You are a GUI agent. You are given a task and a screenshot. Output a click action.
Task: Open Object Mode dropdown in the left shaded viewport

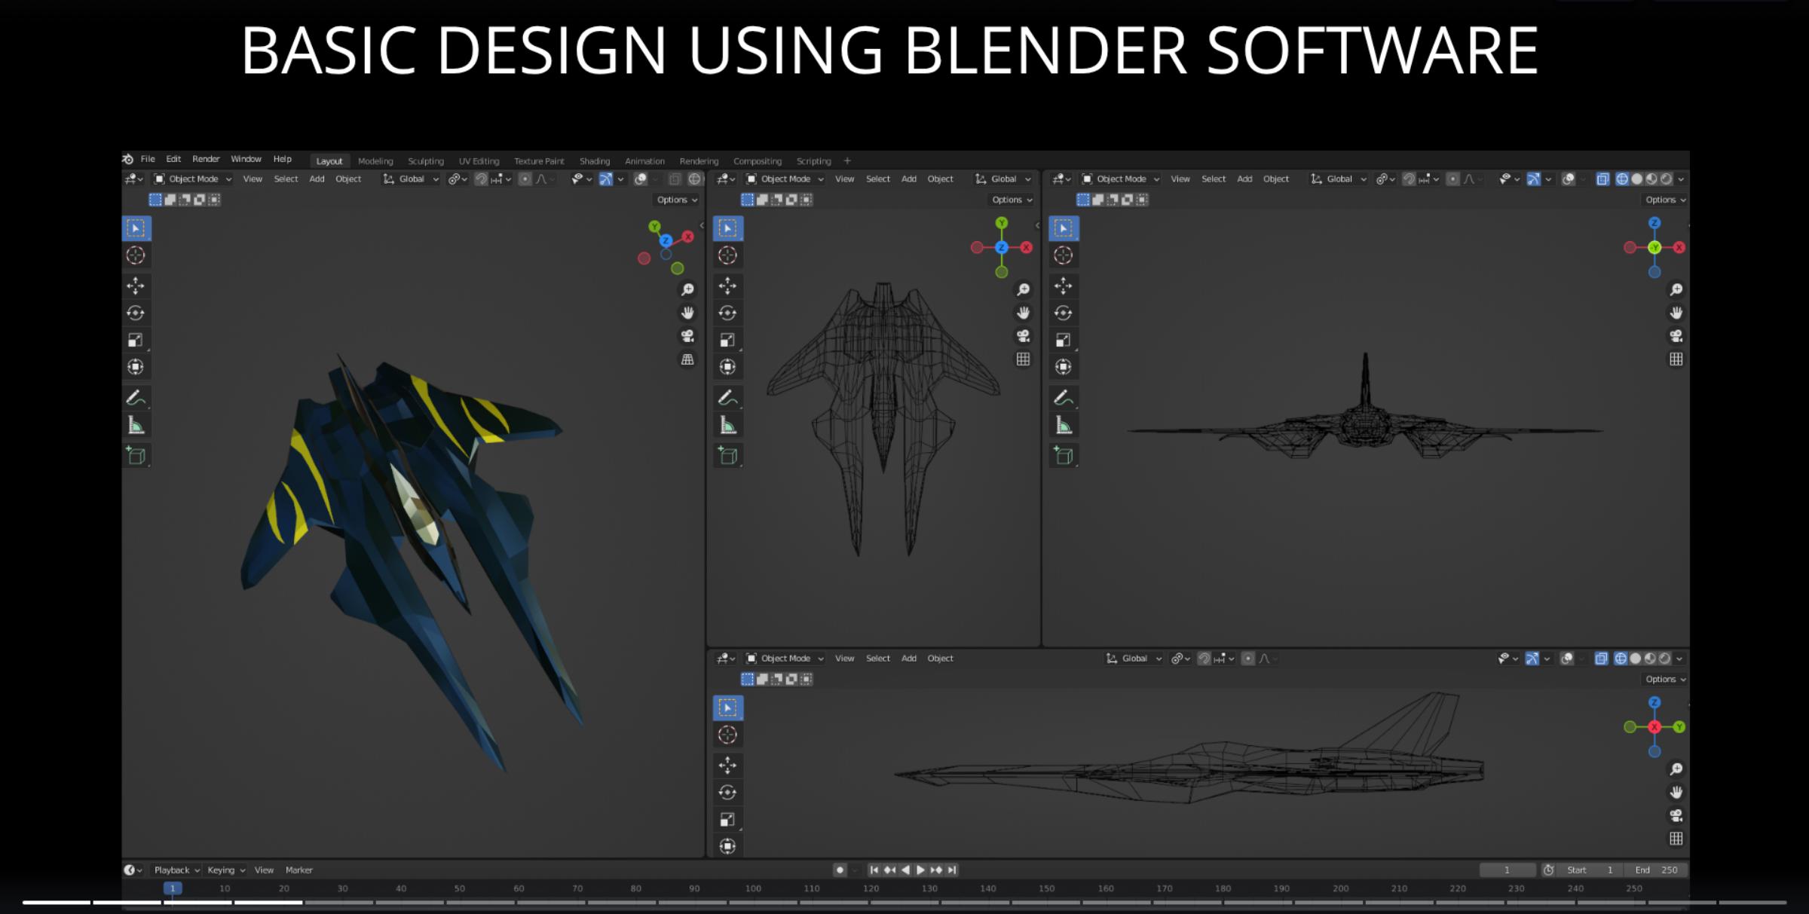193,179
